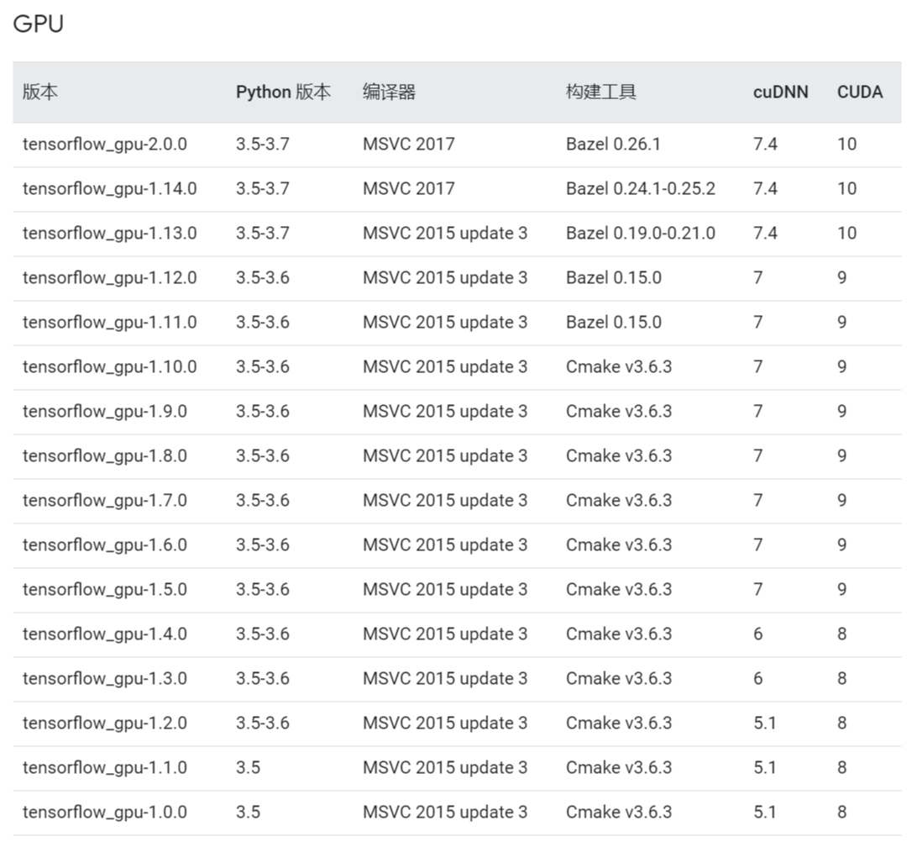Click cuDNN 7.4 in tensorflow_gpu-2.0.0 row
917x847 pixels.
click(x=766, y=144)
